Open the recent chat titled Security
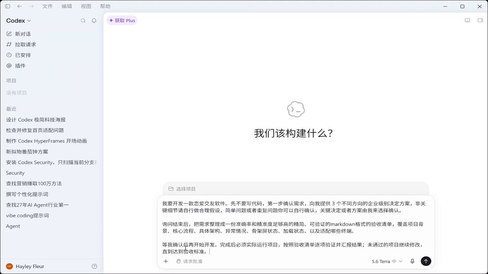This screenshot has height=274, width=488. point(15,173)
